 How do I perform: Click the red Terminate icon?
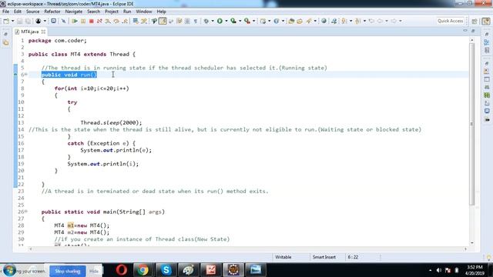91,21
